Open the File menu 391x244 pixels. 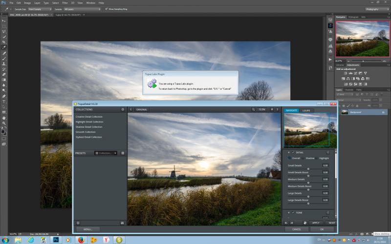click(x=11, y=3)
